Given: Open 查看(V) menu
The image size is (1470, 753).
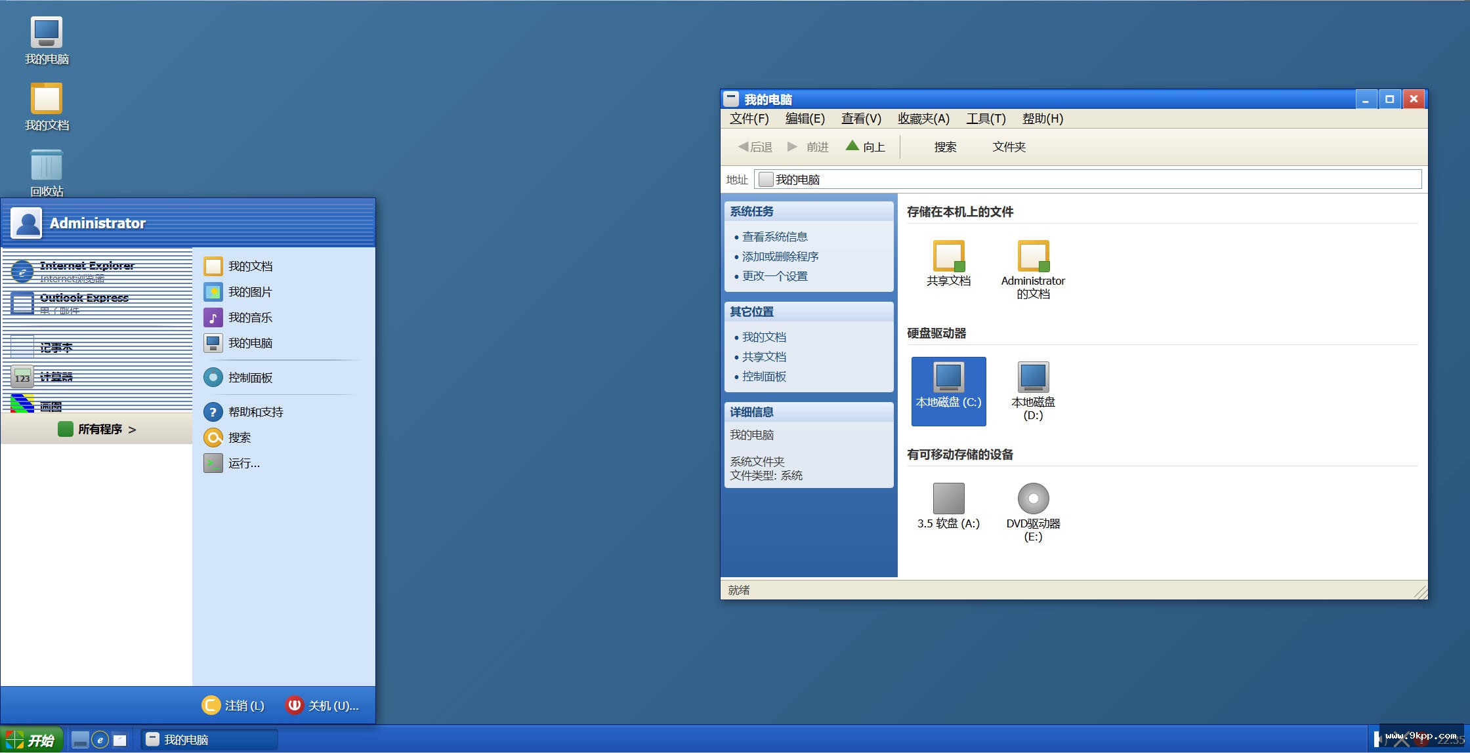Looking at the screenshot, I should [861, 119].
